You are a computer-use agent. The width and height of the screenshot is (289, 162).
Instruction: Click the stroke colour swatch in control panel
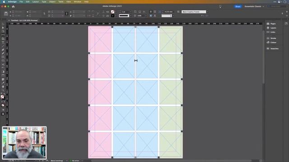[112, 16]
